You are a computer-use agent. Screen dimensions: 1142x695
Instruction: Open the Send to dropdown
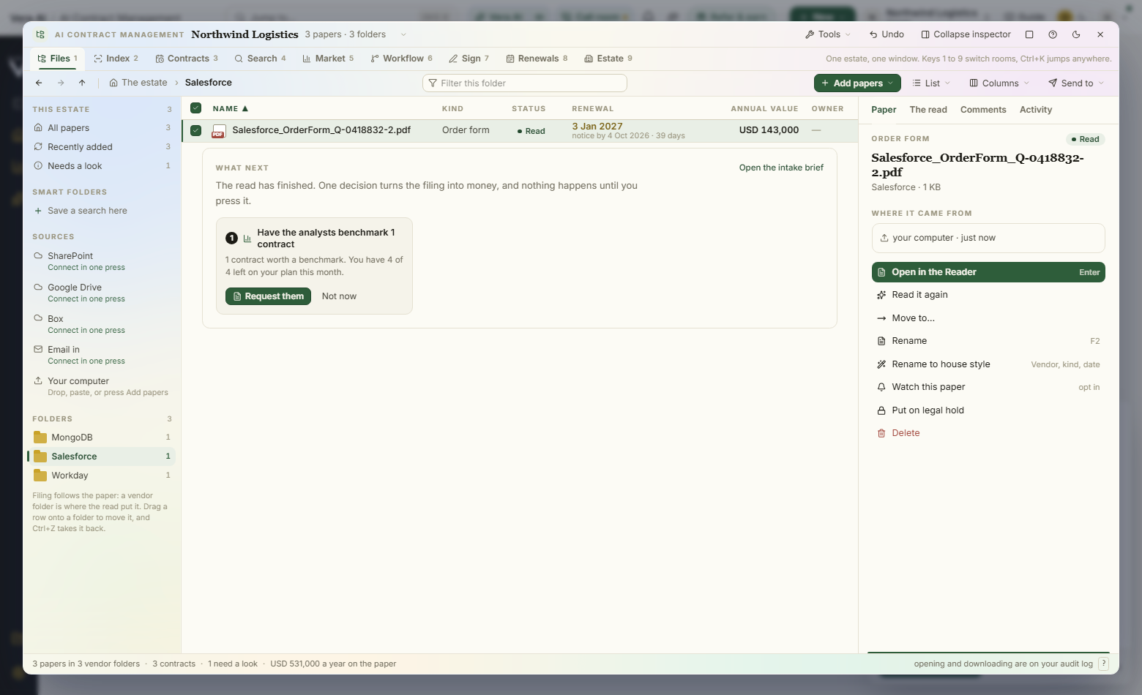(1076, 83)
